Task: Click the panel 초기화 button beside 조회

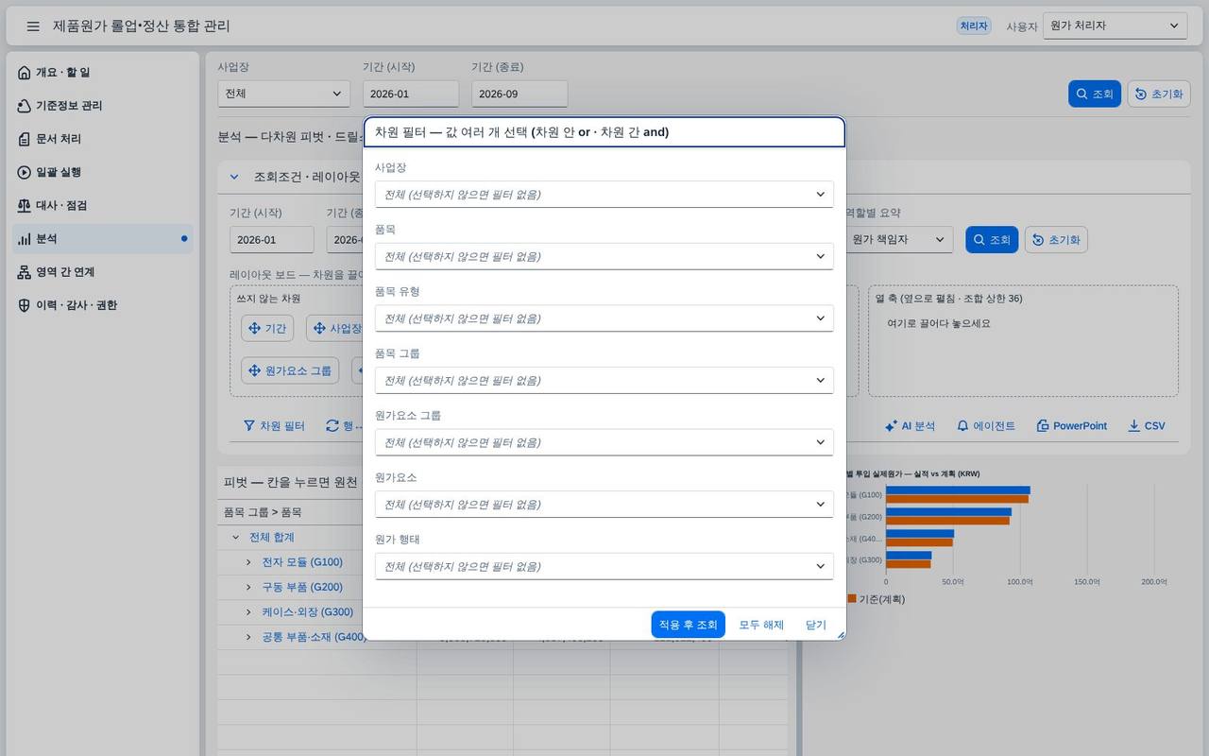Action: pos(1056,240)
